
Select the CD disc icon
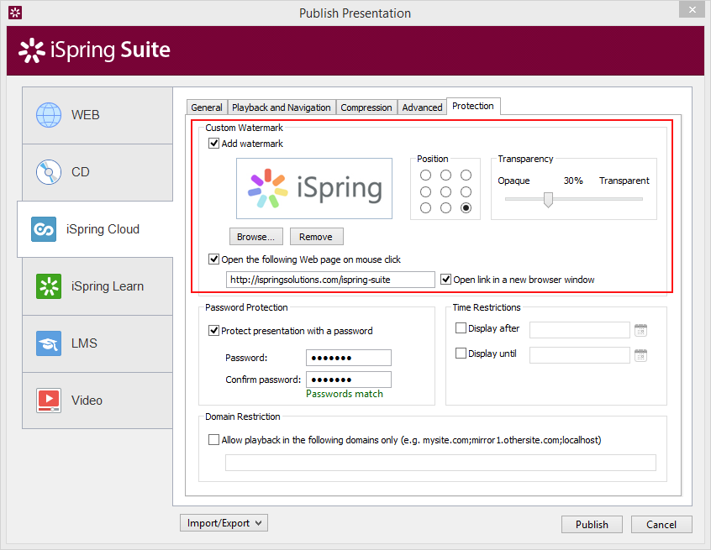[x=49, y=172]
